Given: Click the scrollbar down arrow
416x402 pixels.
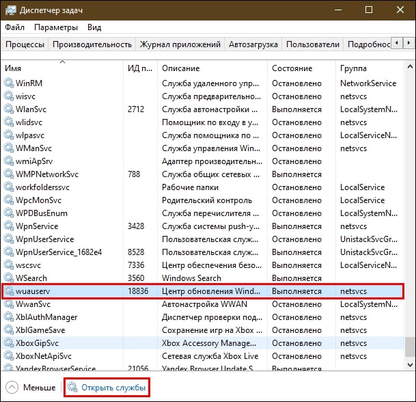Looking at the screenshot, I should click(410, 365).
